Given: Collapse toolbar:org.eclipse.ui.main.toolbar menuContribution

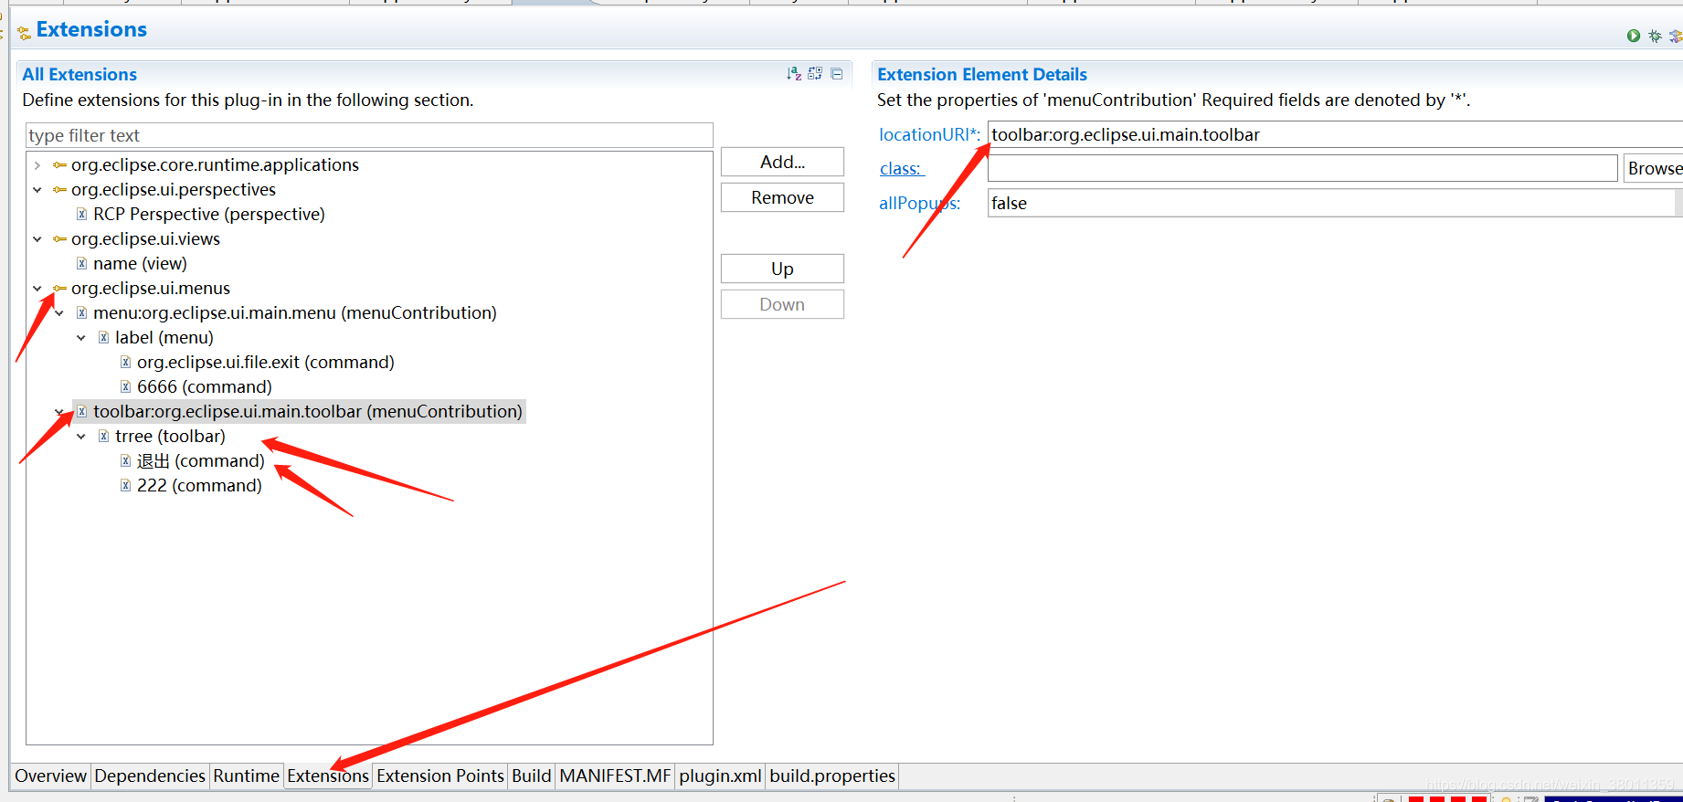Looking at the screenshot, I should click(59, 412).
